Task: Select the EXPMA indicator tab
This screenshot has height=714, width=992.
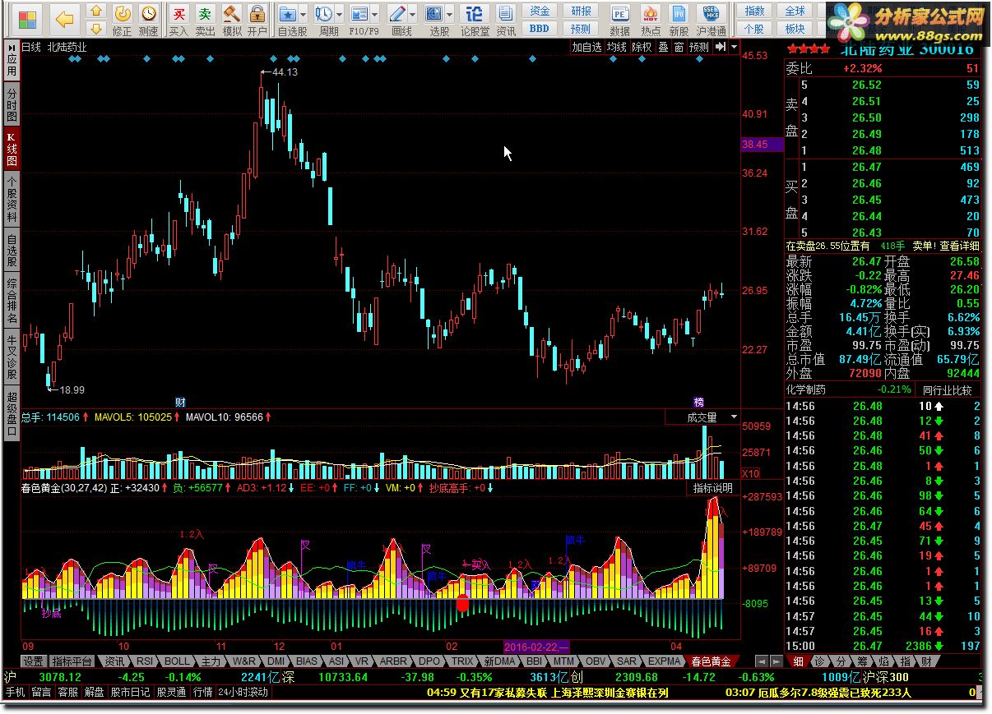Action: [665, 661]
